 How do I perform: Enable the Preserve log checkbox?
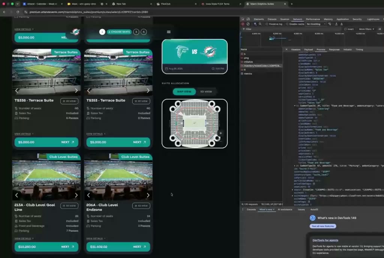coord(267,24)
